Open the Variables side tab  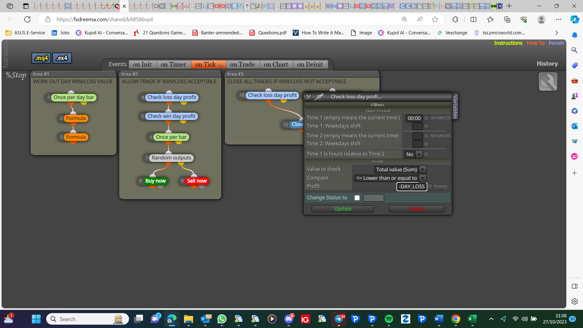pyautogui.click(x=455, y=106)
